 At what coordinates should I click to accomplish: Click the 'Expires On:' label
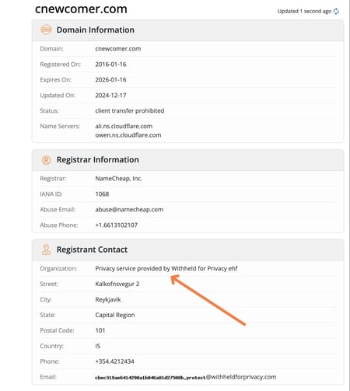[x=55, y=79]
